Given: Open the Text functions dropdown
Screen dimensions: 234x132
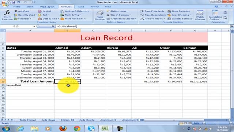Looking at the screenshot, I should [x=44, y=15].
